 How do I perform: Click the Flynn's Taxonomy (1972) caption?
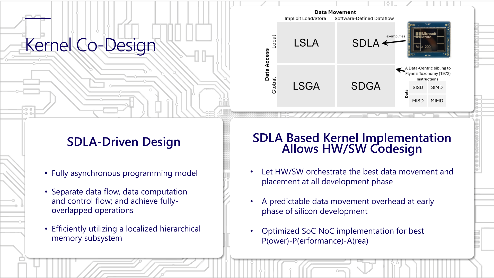point(428,71)
